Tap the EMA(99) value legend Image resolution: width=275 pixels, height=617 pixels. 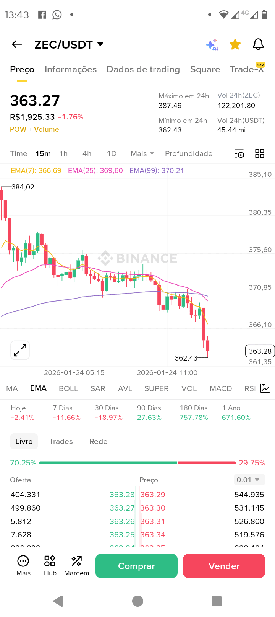coord(157,170)
